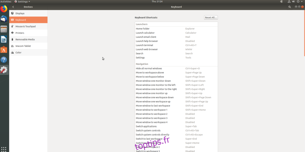Click the back arrow in Devices header

pyautogui.click(x=13, y=7)
